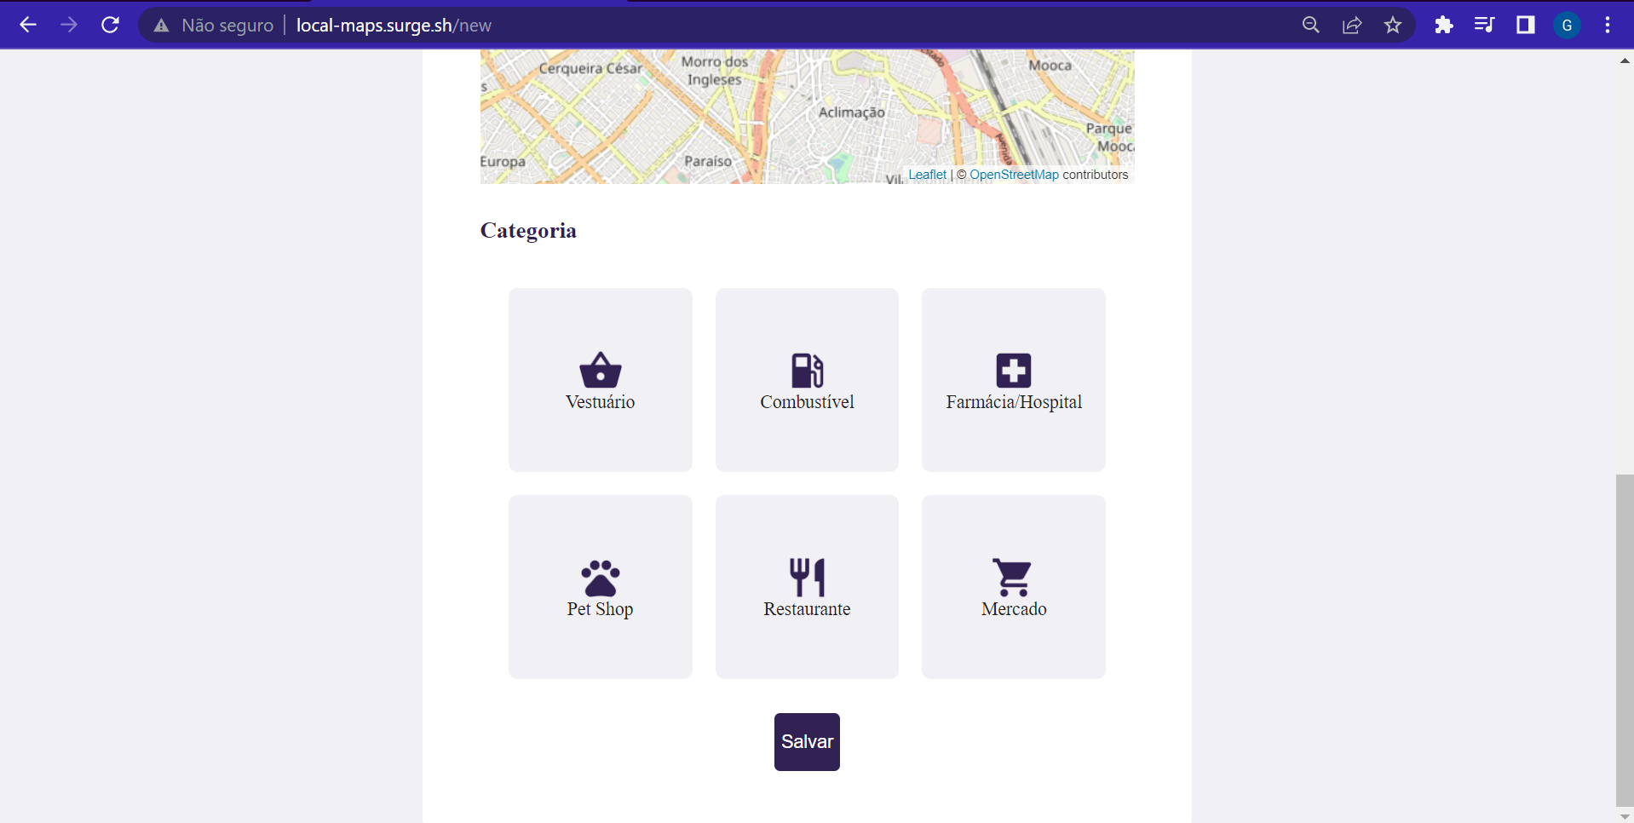Bookmark this page with the star

click(1393, 25)
